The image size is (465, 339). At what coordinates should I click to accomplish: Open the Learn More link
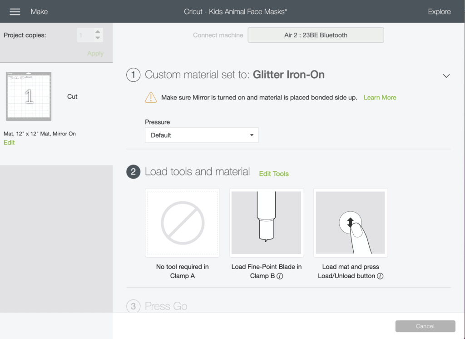[380, 97]
